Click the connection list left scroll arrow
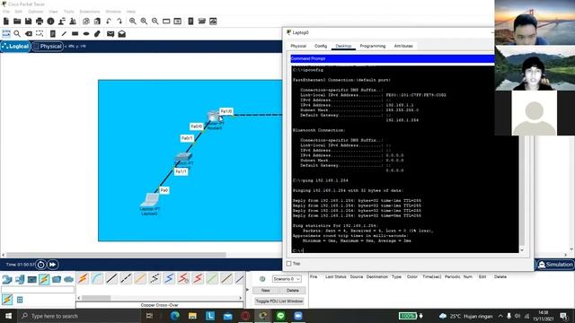 pyautogui.click(x=78, y=298)
